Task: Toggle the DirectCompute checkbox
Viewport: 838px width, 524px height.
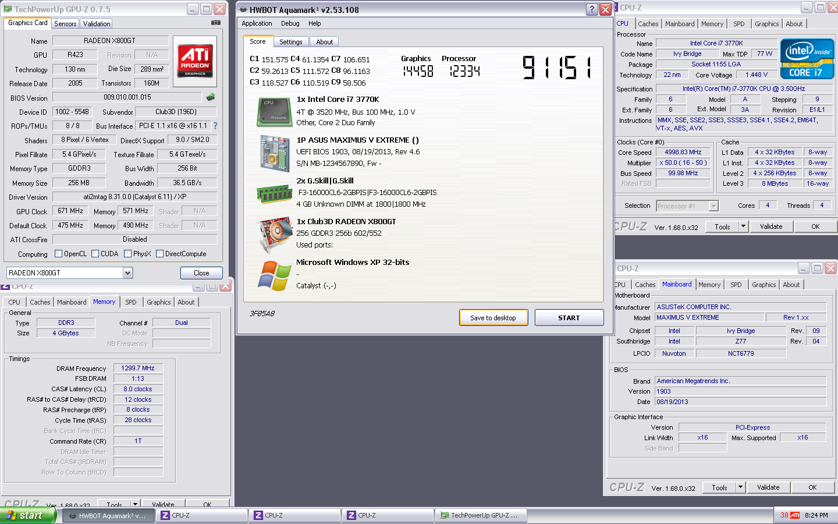Action: click(159, 254)
